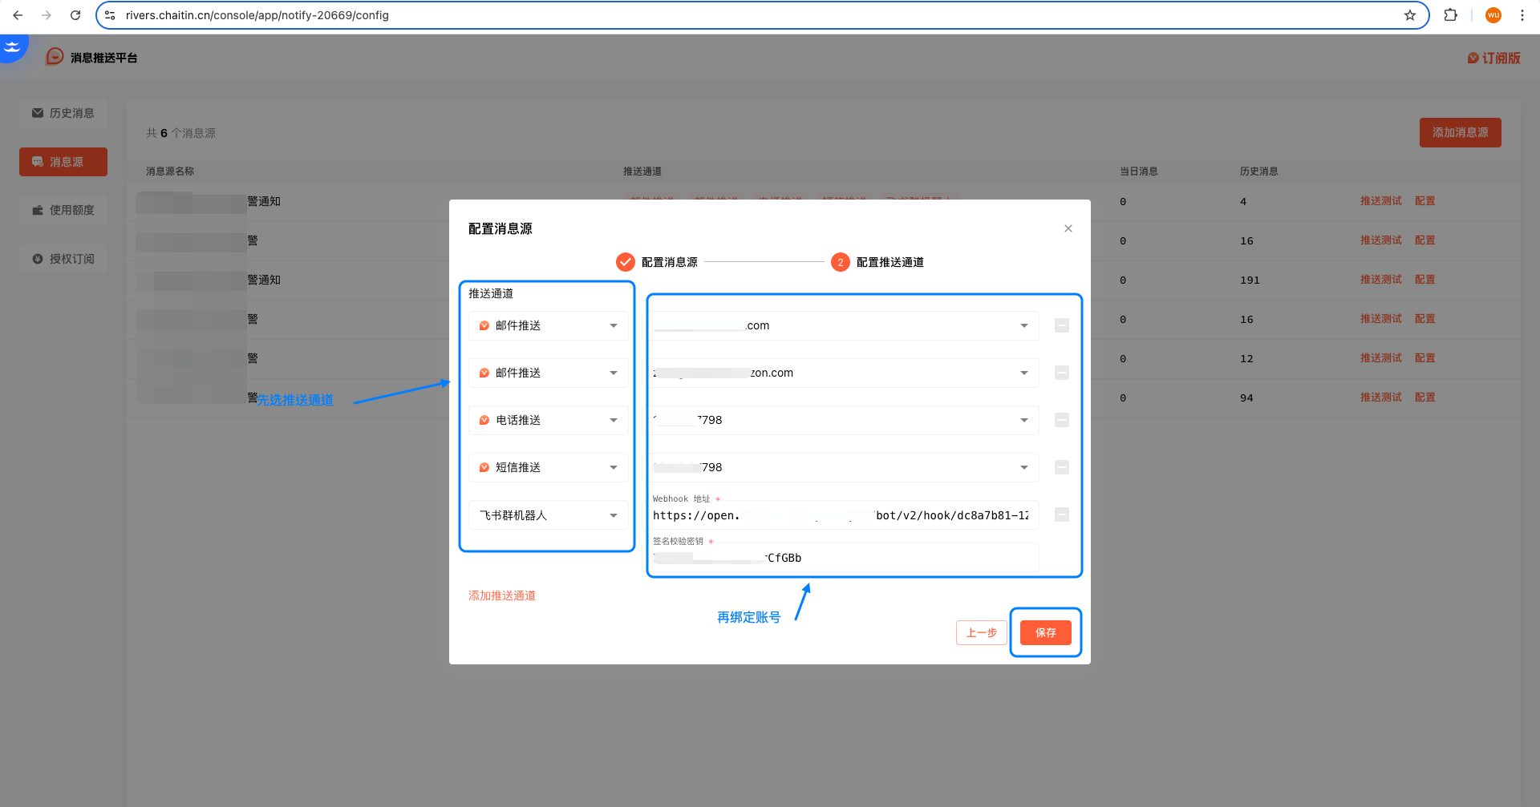The image size is (1540, 807).
Task: Click the 保存 button
Action: pyautogui.click(x=1045, y=632)
